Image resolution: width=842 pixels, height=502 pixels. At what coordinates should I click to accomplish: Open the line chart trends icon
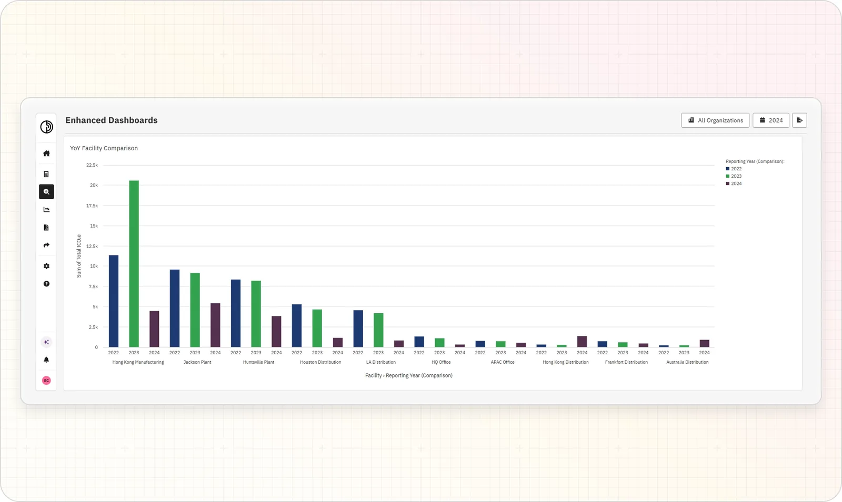pyautogui.click(x=46, y=210)
